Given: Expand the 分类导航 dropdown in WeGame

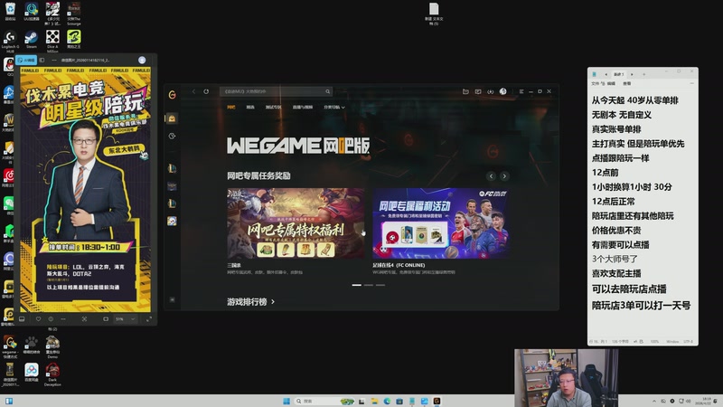Looking at the screenshot, I should (x=334, y=107).
